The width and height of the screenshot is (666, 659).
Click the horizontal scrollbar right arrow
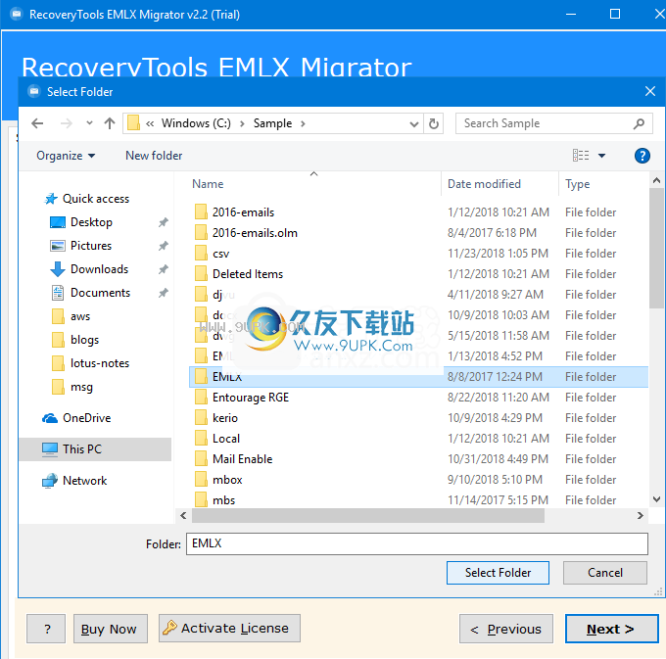pos(641,515)
